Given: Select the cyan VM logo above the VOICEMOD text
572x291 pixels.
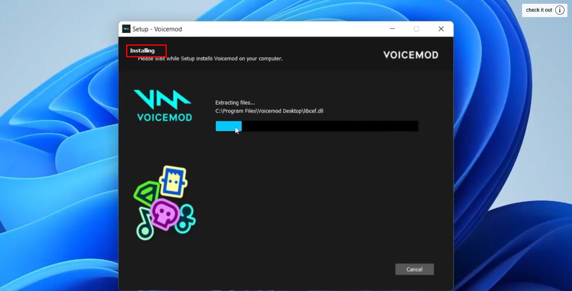Looking at the screenshot, I should [x=163, y=99].
